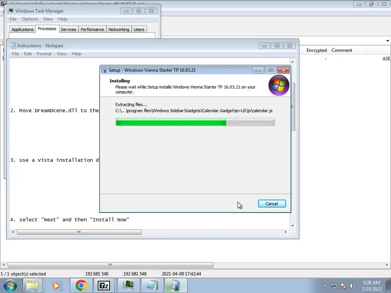Viewport: 391px width, 293px height.
Task: Switch to Setup installer taskbar button
Action: [x=176, y=285]
